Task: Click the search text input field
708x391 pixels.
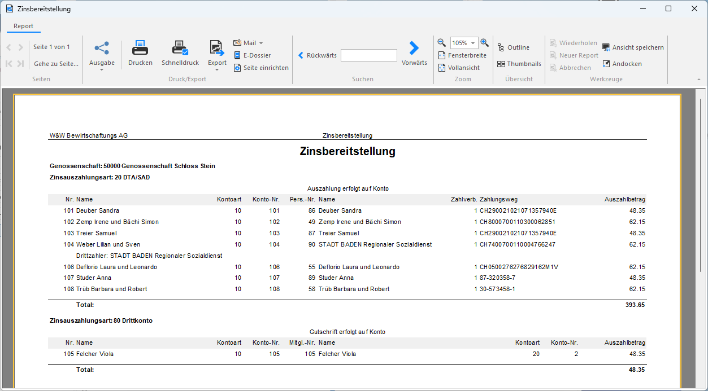Action: [x=369, y=55]
